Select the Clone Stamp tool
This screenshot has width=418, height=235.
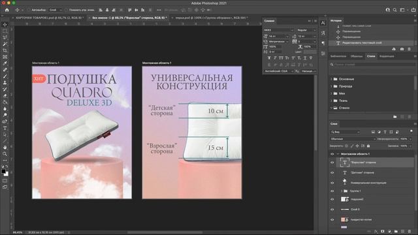click(x=5, y=83)
